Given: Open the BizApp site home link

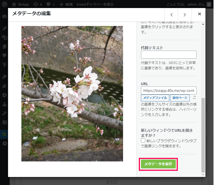Looking at the screenshot, I should coord(20,4).
